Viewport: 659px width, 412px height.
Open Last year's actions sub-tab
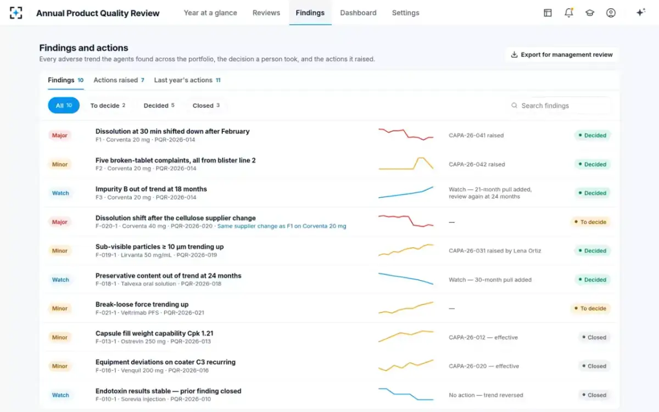[187, 80]
